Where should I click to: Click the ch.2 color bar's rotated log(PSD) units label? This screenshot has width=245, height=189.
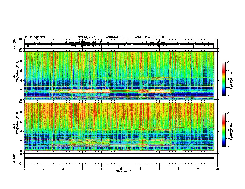tap(232, 131)
